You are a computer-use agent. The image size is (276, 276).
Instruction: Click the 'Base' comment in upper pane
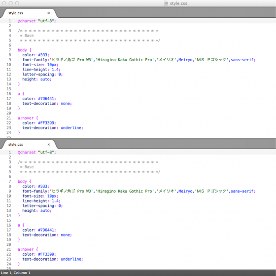tap(29, 36)
